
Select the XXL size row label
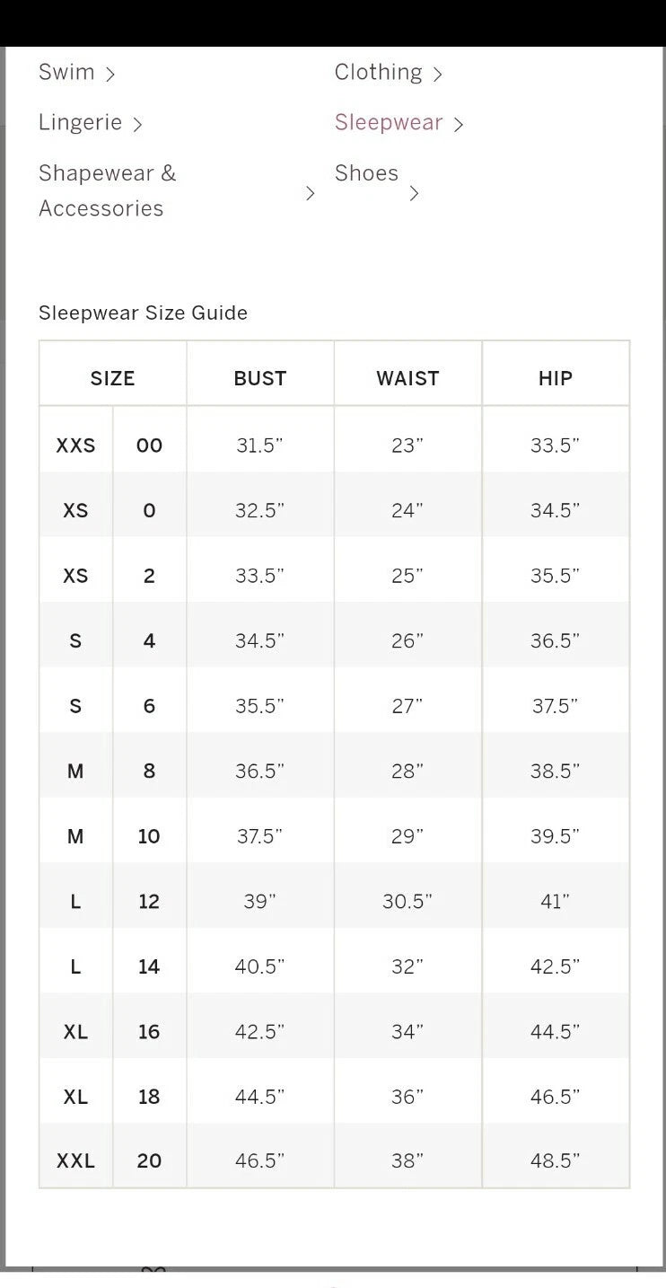tap(75, 1161)
